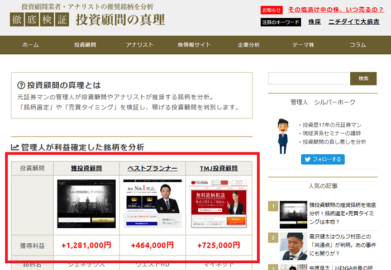Click the Twitter フォローする button
The image size is (391, 270).
323,159
